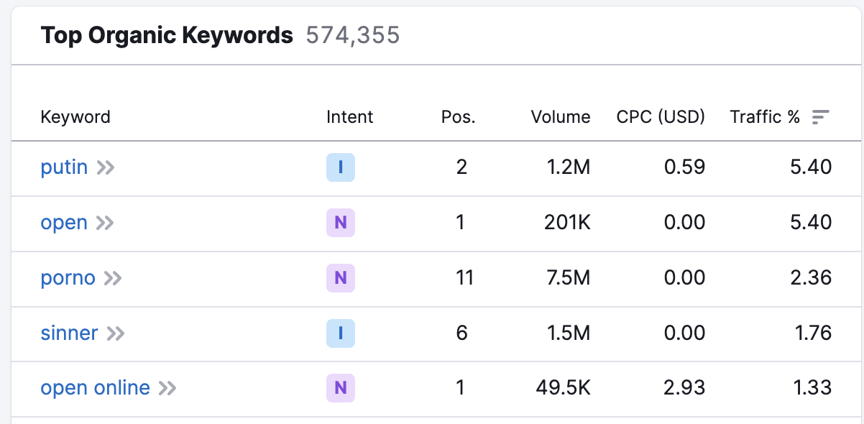Select the 1.33 traffic percent value
The width and height of the screenshot is (864, 424).
click(x=813, y=390)
